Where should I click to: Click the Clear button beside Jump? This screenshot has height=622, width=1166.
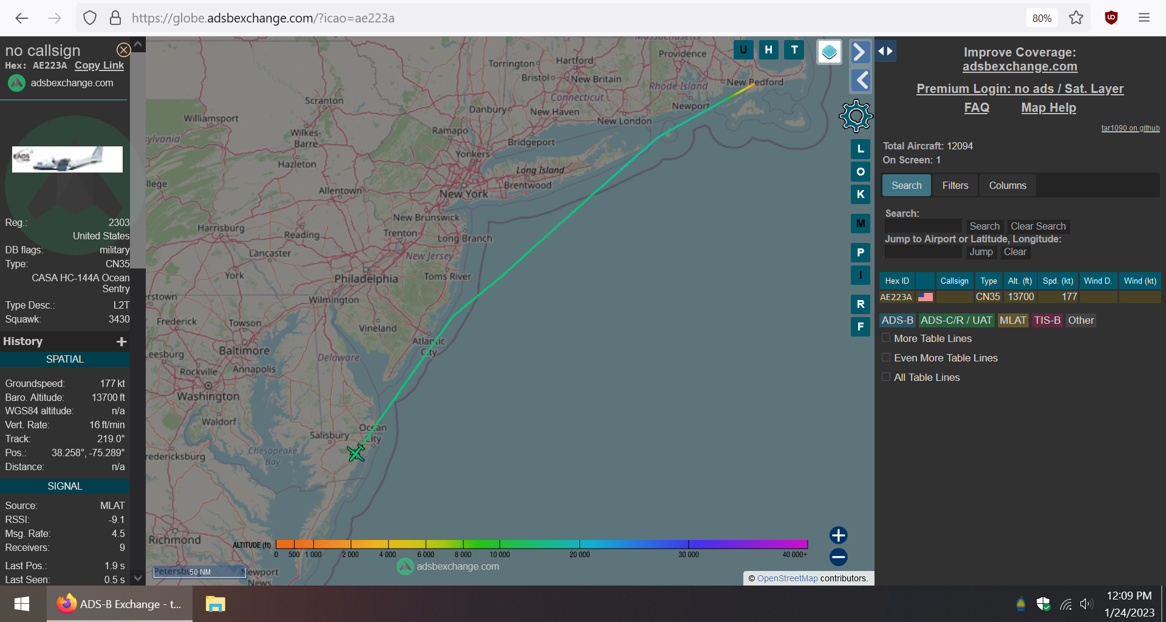coord(1015,252)
